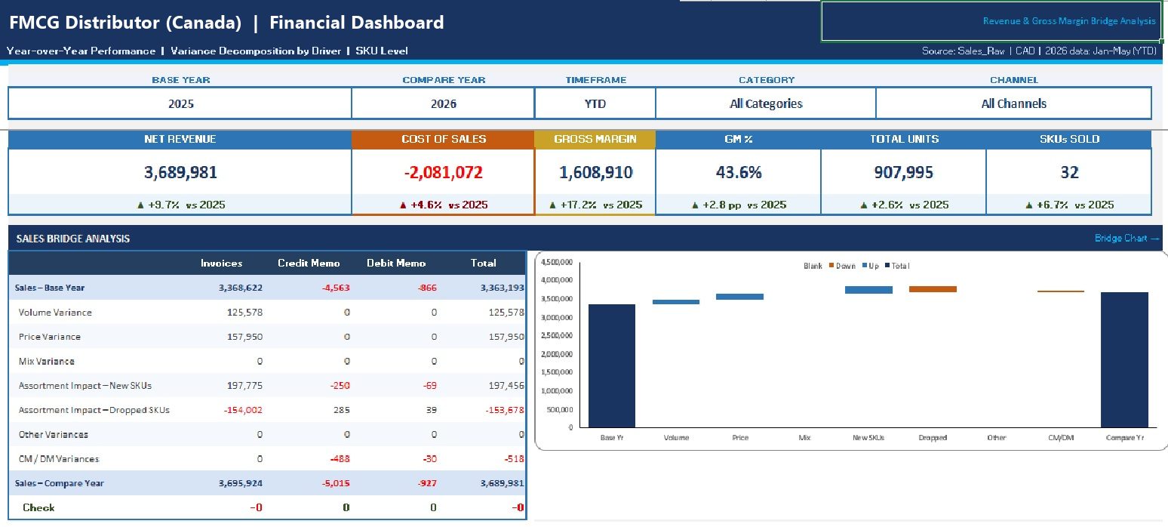The width and height of the screenshot is (1168, 527).
Task: Click the Volume bar in bridge chart
Action: 676,302
